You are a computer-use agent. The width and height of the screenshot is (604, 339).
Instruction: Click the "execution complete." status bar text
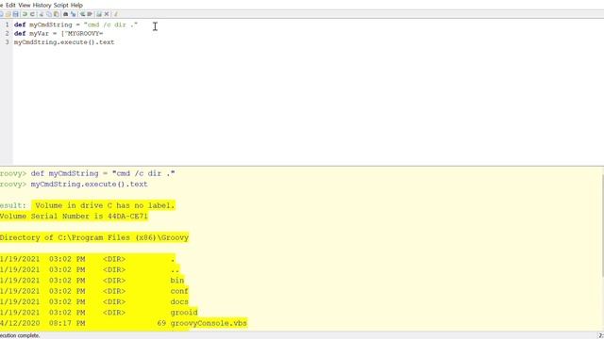(x=20, y=335)
